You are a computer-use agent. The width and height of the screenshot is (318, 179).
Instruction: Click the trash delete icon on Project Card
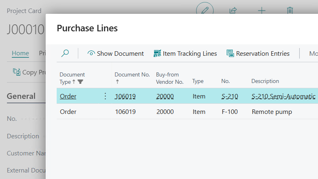(290, 10)
